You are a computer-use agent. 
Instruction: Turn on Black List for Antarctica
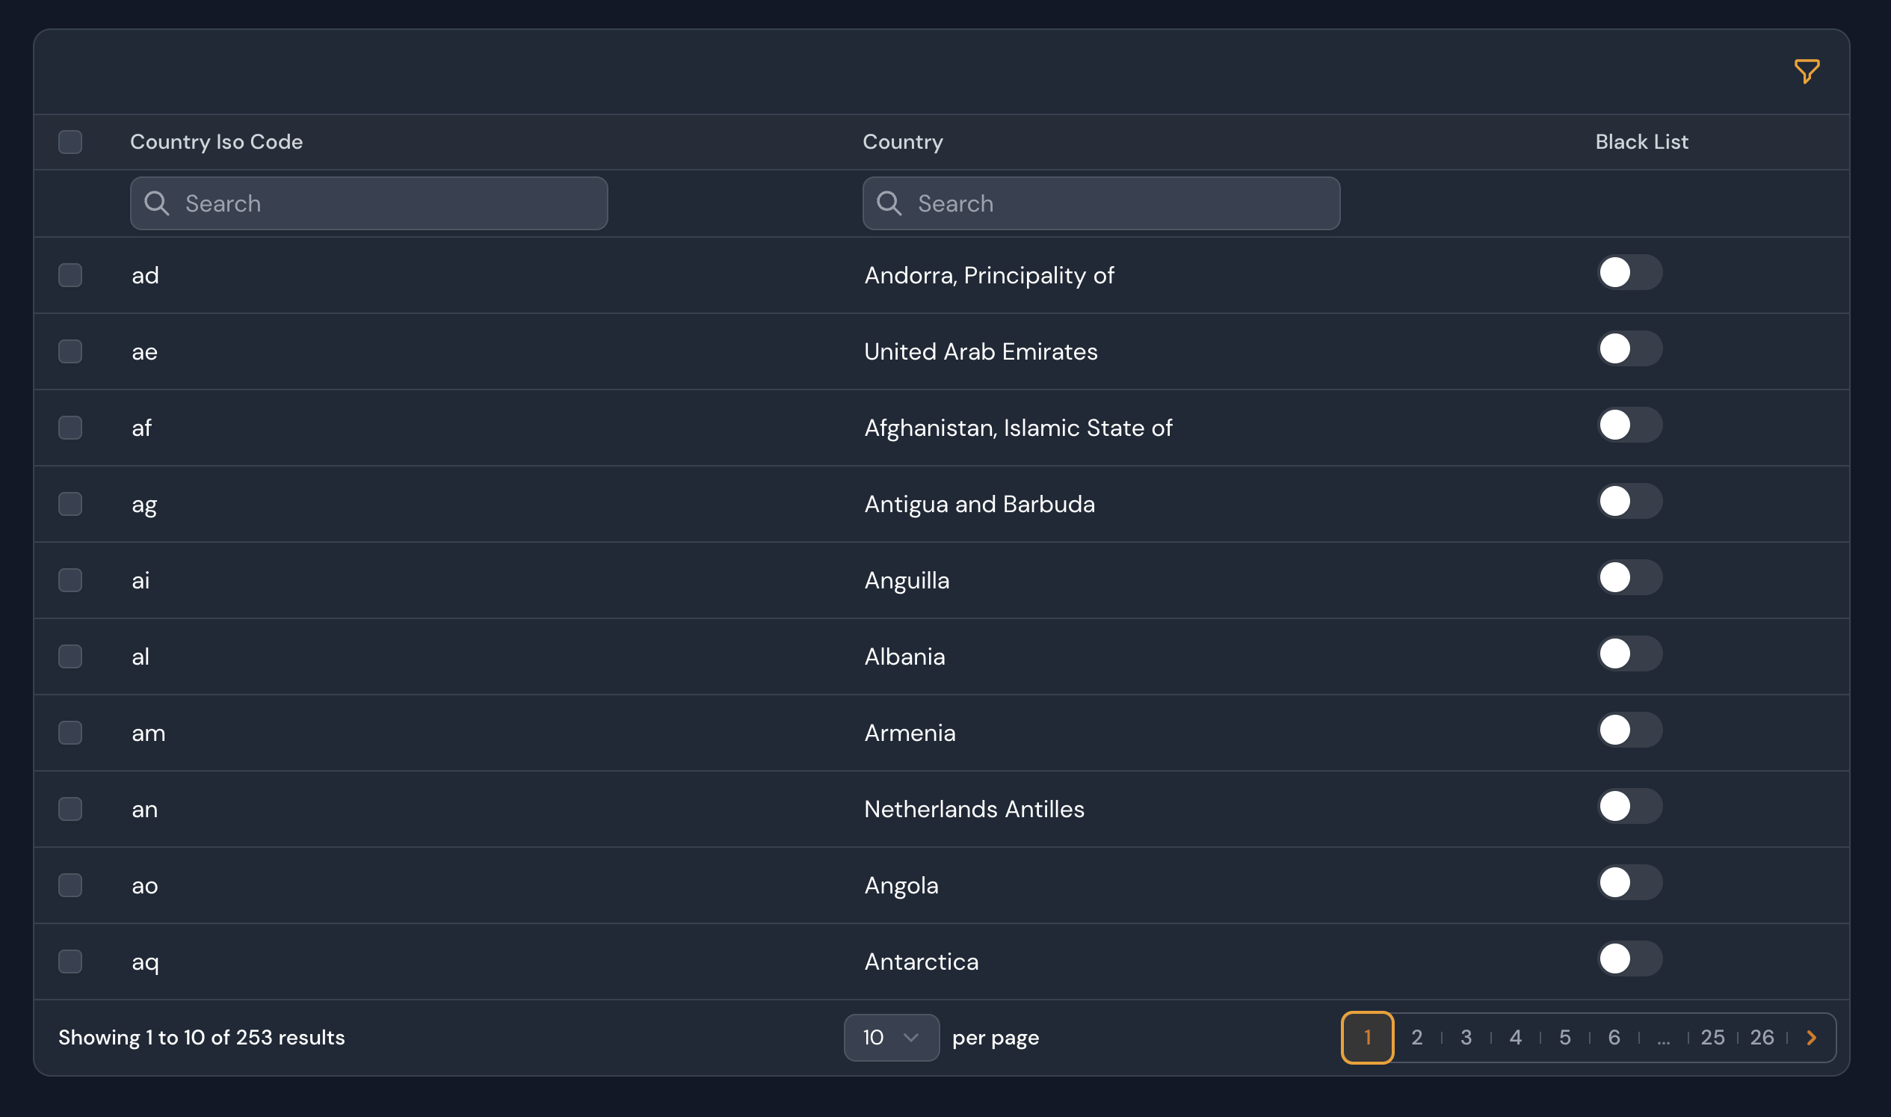coord(1630,959)
